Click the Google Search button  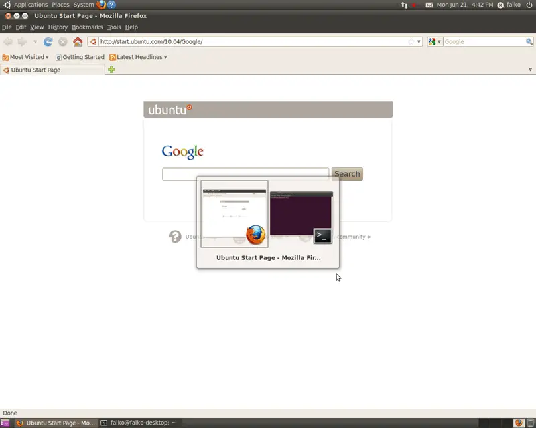pos(347,174)
